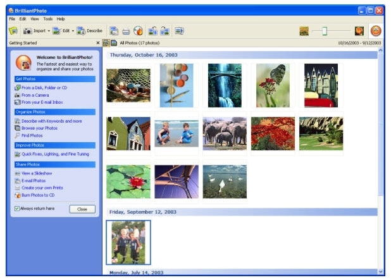Click the Print icon in toolbar
This screenshot has height=280, width=391.
pos(126,32)
